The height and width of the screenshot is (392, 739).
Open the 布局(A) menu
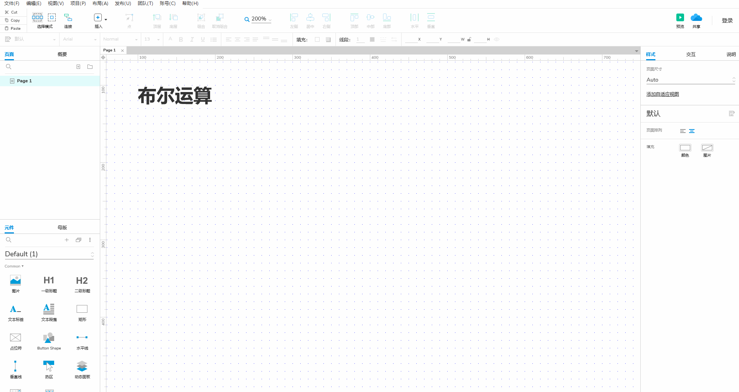100,3
